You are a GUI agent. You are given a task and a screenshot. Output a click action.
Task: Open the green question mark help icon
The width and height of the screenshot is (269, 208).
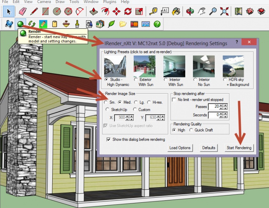[157, 24]
